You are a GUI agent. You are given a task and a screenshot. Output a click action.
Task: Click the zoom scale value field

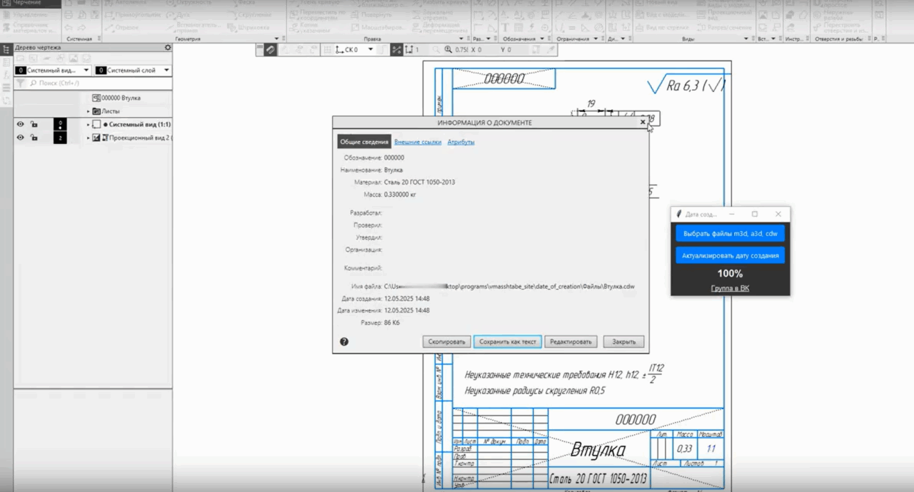click(x=462, y=50)
